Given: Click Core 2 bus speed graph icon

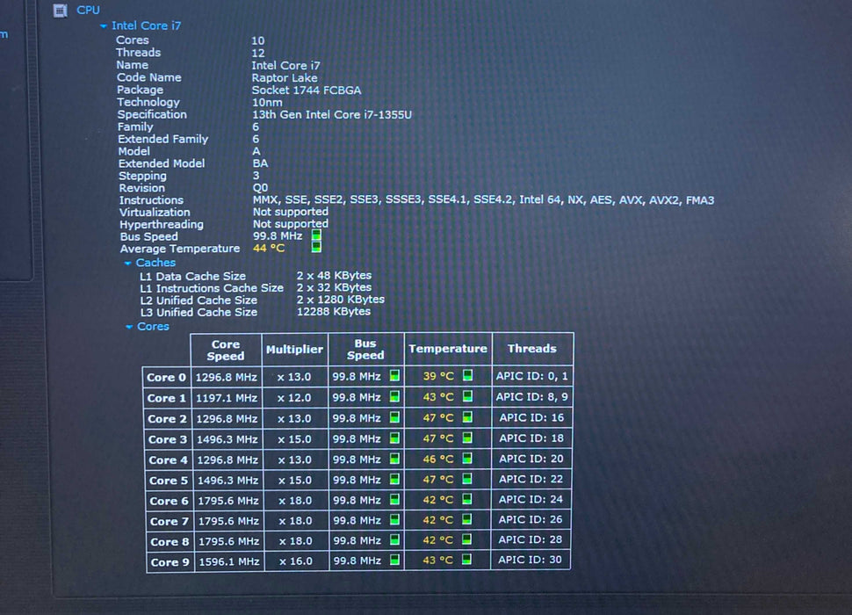Looking at the screenshot, I should pos(395,417).
